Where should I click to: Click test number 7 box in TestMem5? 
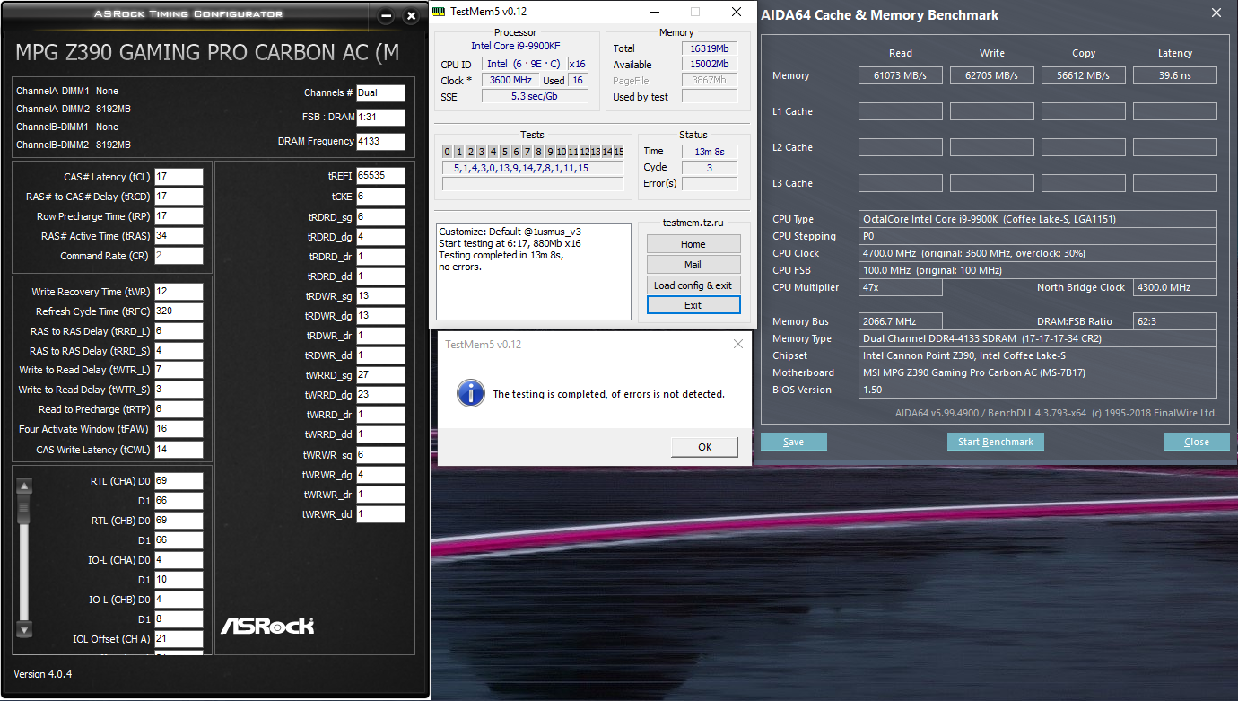point(527,152)
